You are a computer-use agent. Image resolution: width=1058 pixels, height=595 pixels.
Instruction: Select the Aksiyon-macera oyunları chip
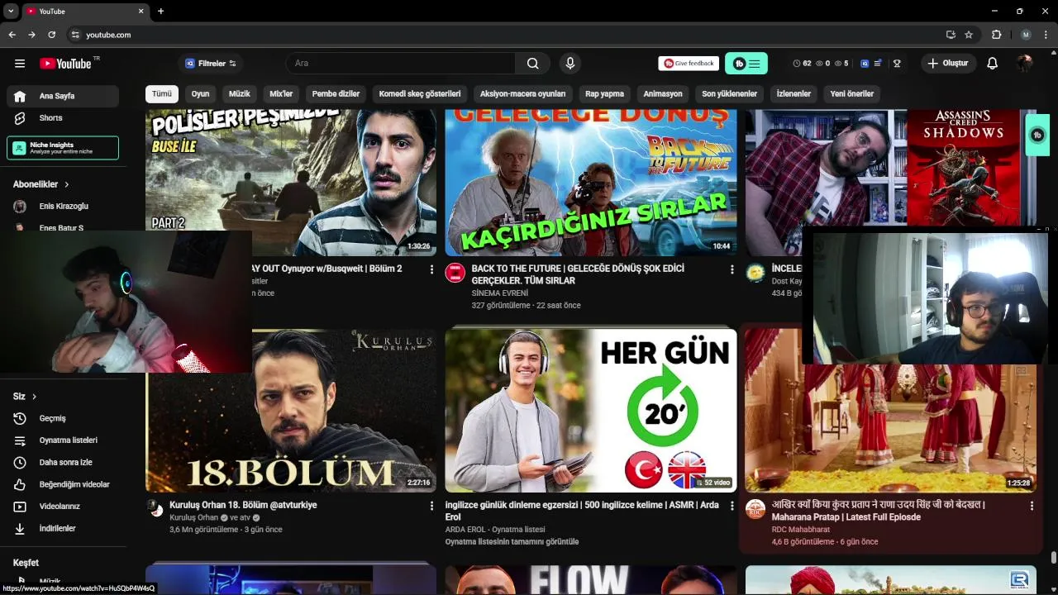tap(523, 93)
